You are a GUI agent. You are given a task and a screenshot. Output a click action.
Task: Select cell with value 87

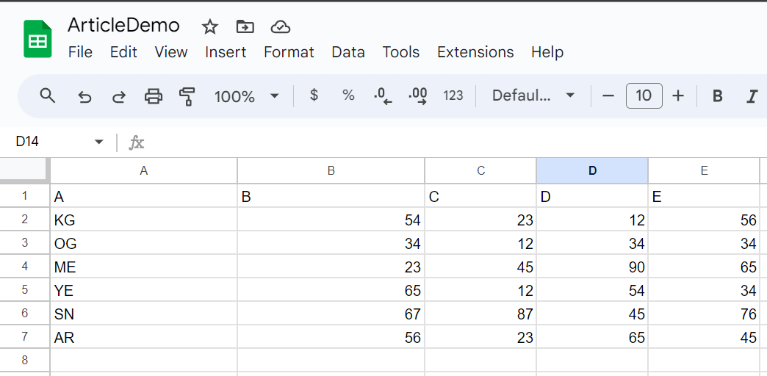click(480, 314)
